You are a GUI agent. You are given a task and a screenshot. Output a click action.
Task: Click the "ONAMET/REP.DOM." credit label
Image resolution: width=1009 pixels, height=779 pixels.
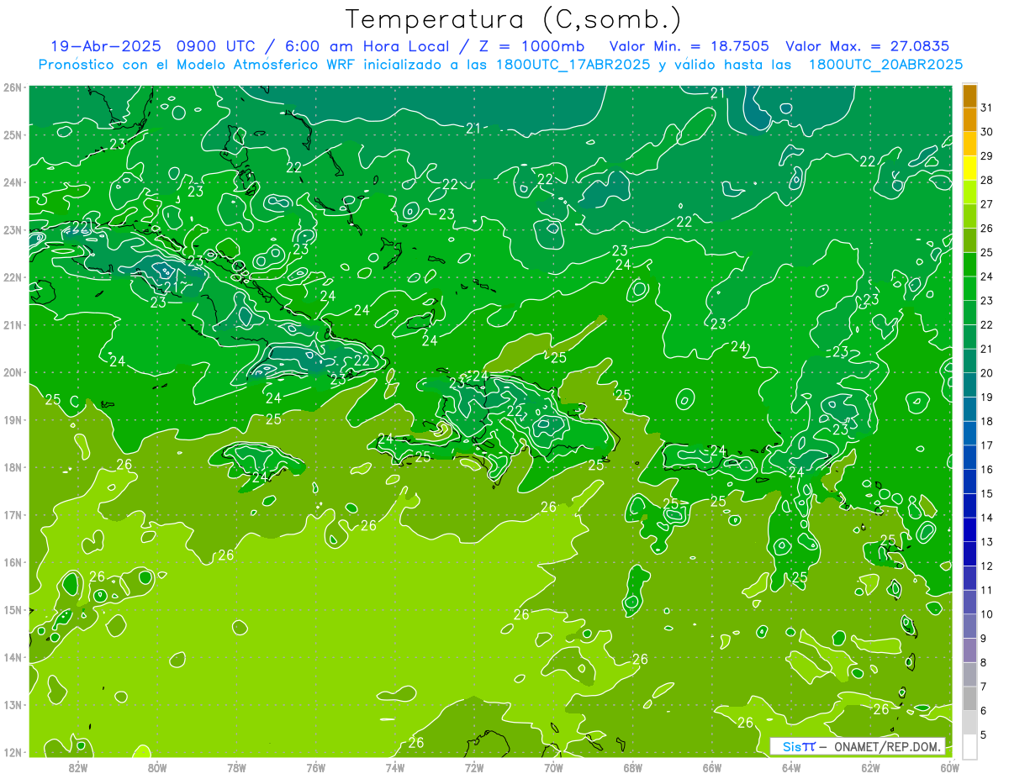point(888,746)
